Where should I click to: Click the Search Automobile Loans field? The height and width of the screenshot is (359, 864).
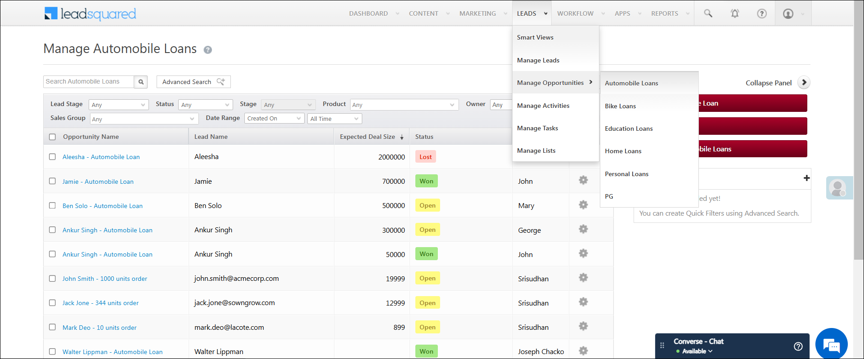point(89,81)
